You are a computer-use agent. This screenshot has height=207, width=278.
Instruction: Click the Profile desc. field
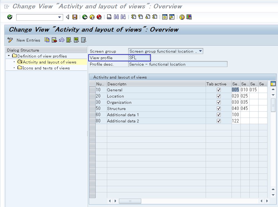pos(178,64)
